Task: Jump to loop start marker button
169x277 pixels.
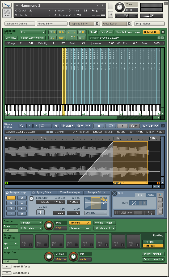Action: click(x=36, y=126)
